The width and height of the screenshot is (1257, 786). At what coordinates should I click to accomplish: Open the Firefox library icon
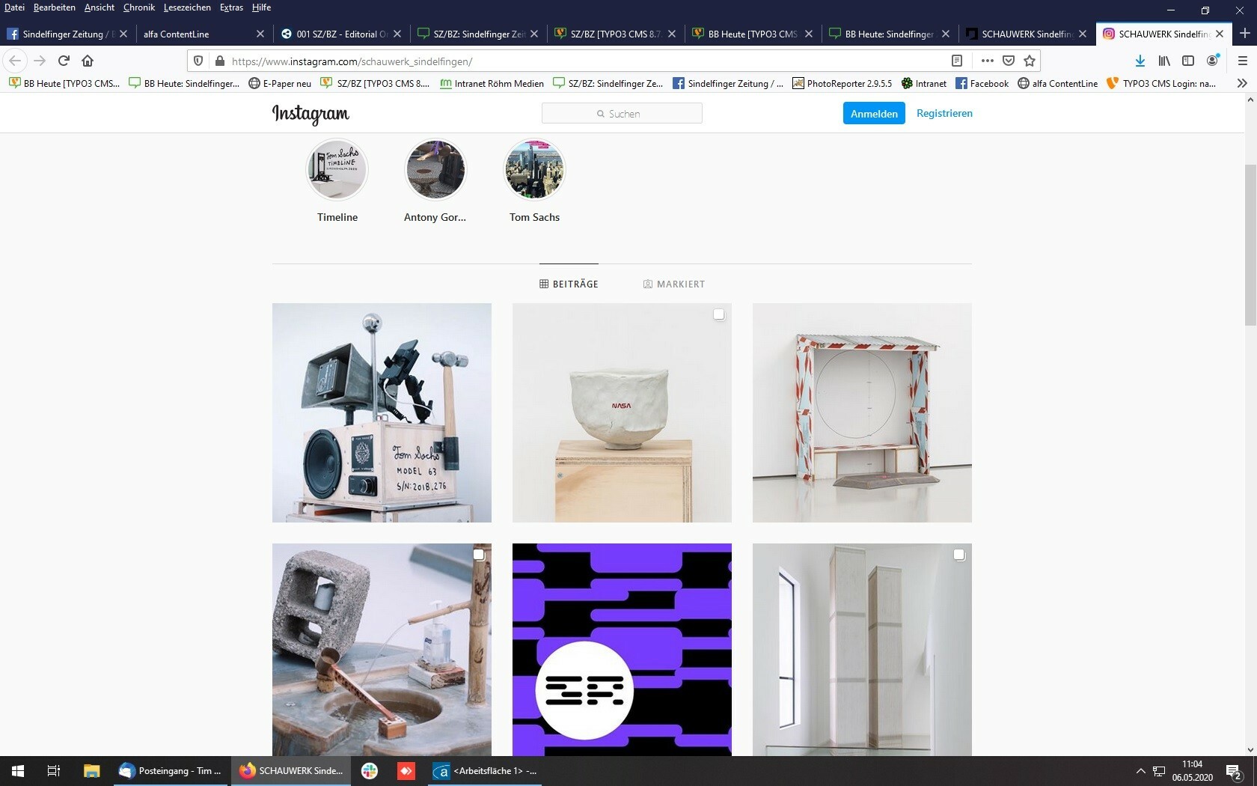pos(1164,61)
